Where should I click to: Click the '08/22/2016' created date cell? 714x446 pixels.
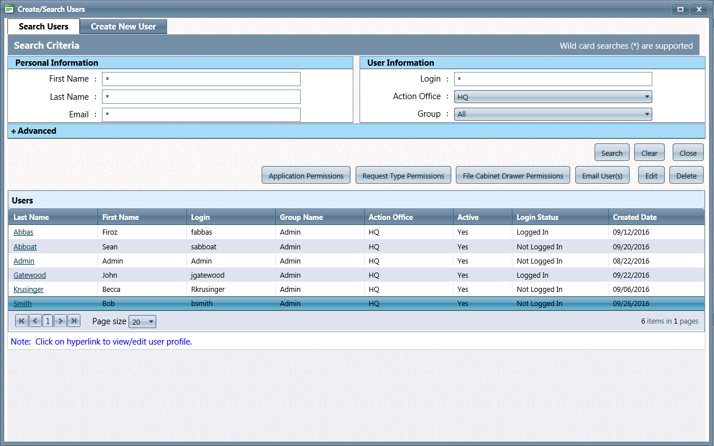click(x=656, y=261)
